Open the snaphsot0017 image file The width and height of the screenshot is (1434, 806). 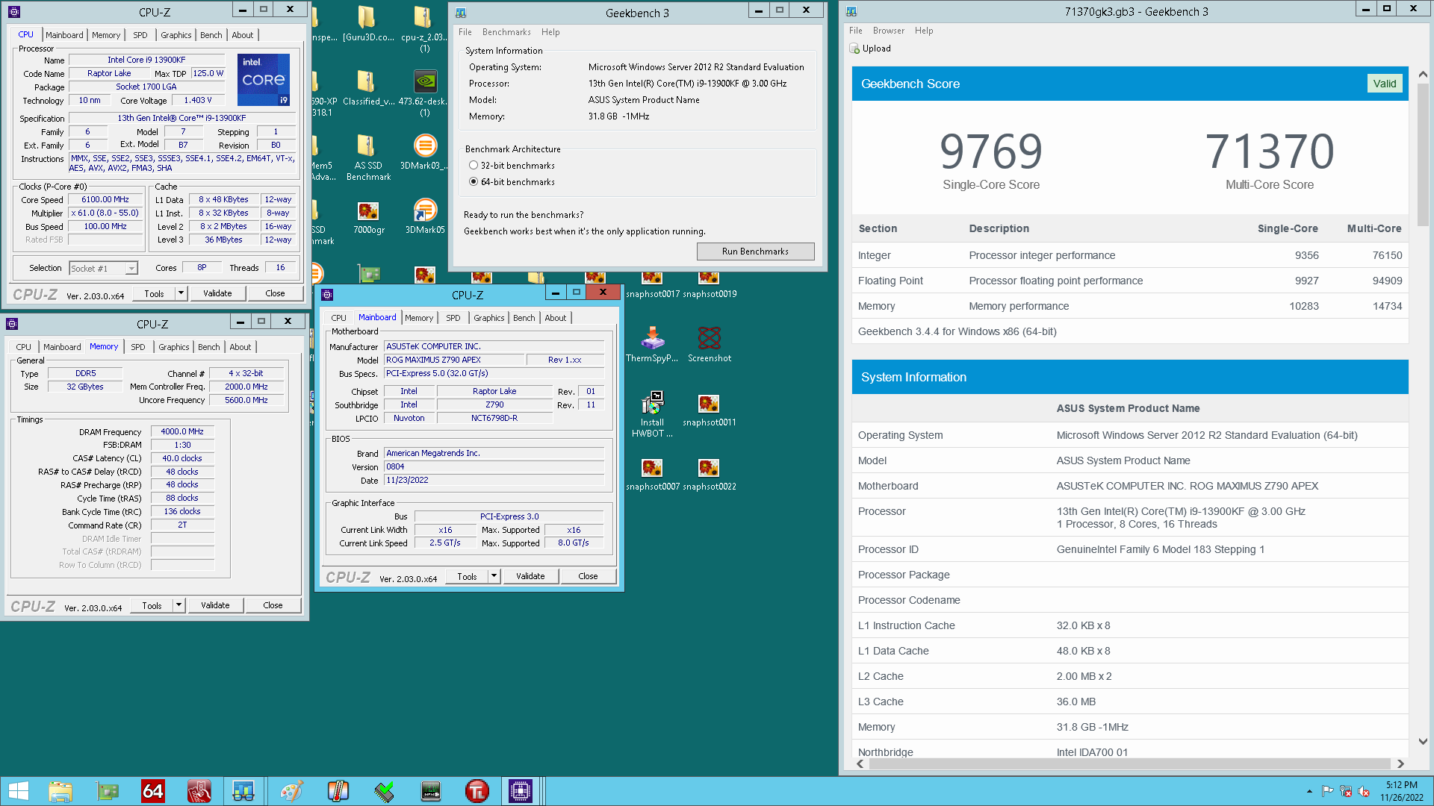[652, 286]
